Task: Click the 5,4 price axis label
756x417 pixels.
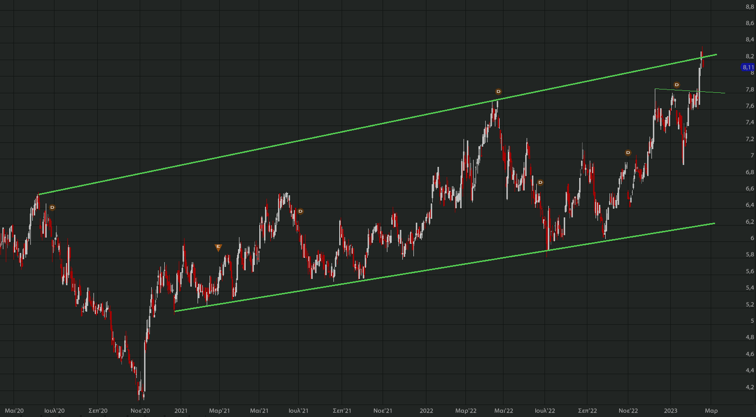Action: point(750,288)
